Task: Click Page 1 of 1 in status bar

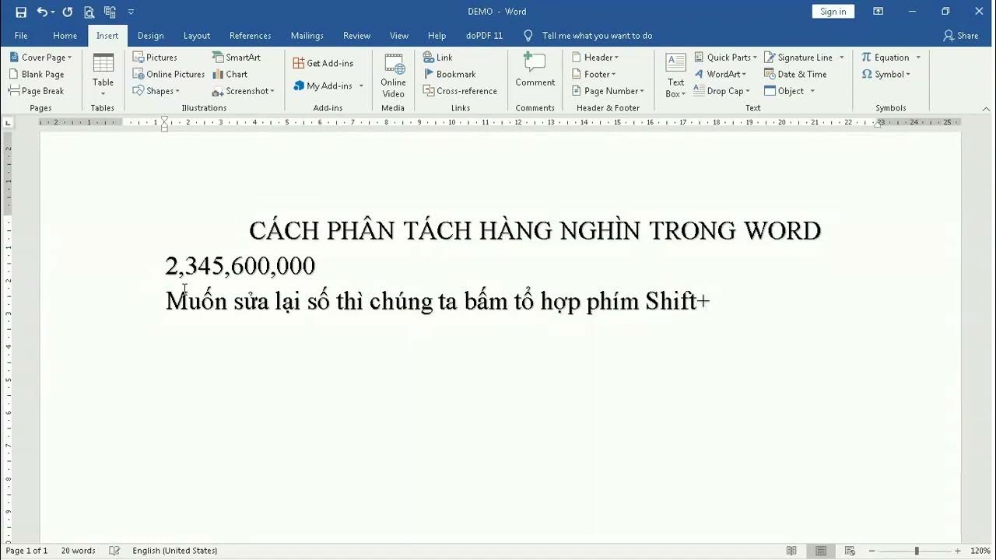Action: tap(27, 551)
